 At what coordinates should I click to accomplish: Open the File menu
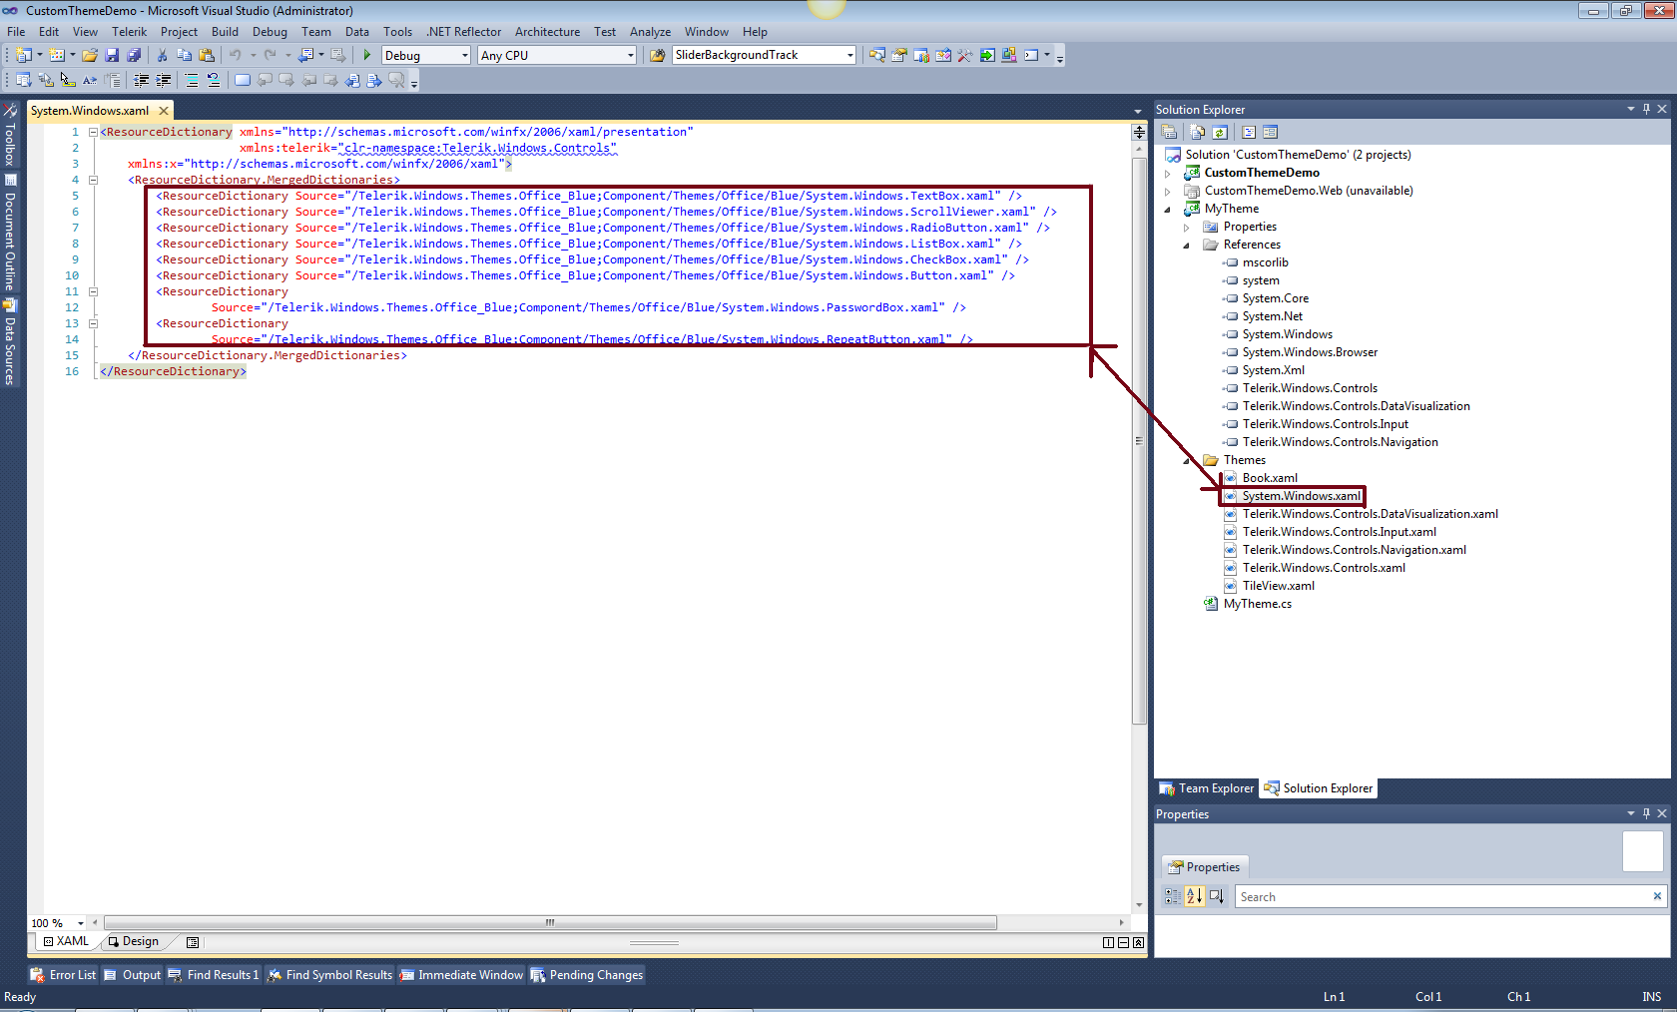tap(16, 32)
